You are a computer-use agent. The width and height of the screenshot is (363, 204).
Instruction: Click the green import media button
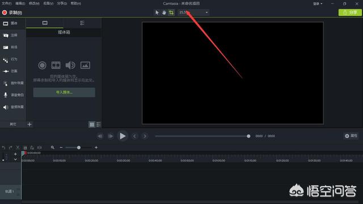(x=64, y=92)
